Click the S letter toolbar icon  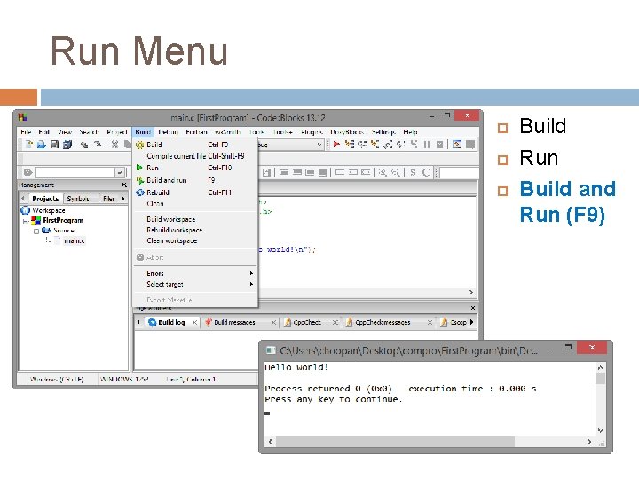(413, 172)
